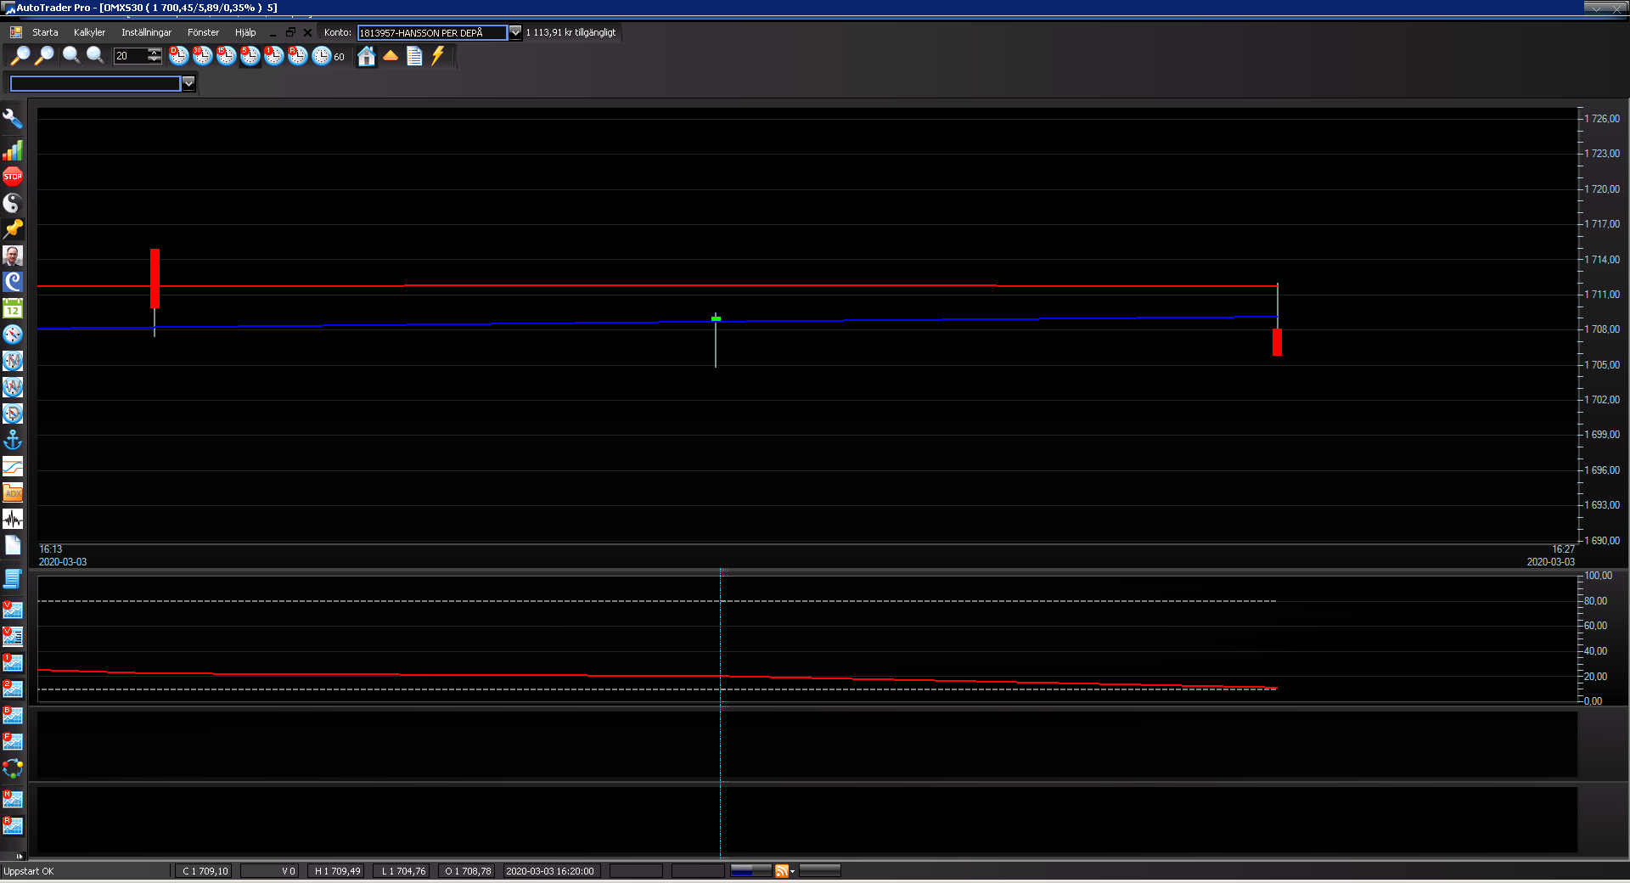Click the colored bar chart icon
1630x883 pixels.
[x=13, y=151]
